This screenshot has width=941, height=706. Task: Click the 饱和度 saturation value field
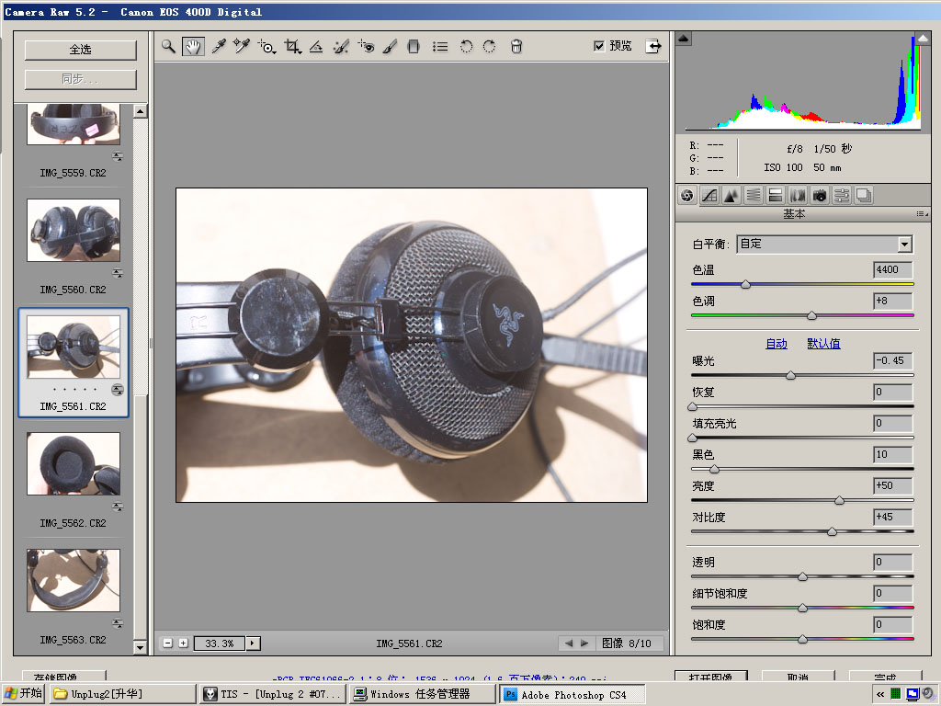pos(893,625)
